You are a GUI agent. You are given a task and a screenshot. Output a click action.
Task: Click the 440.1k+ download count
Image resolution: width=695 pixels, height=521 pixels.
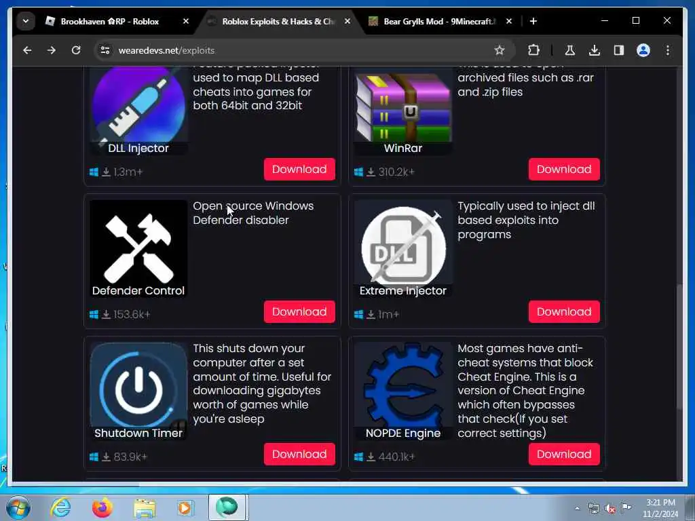coord(396,457)
